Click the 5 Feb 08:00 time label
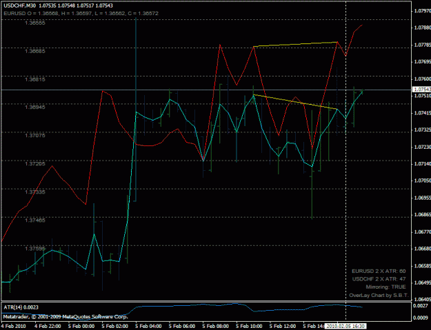The height and width of the screenshot is (330, 431). pos(215,326)
